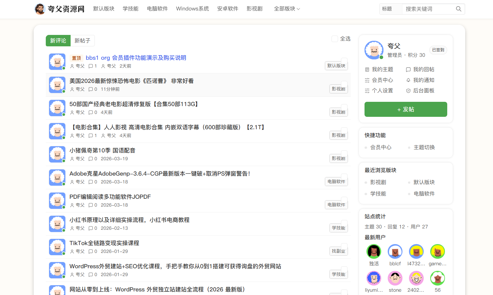
Task: Go to 安卓软件 nav section
Action: coord(228,9)
